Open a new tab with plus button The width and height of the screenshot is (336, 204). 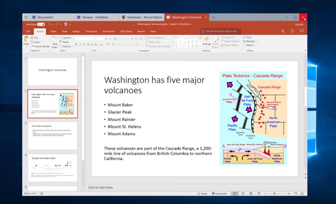[213, 17]
